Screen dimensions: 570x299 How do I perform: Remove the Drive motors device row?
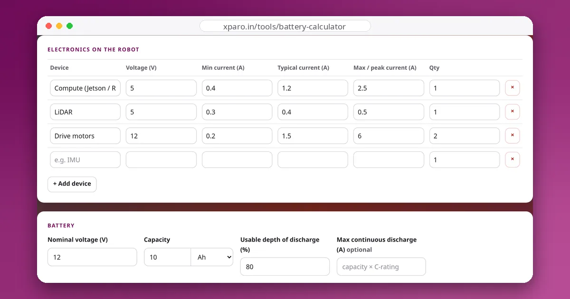click(512, 136)
